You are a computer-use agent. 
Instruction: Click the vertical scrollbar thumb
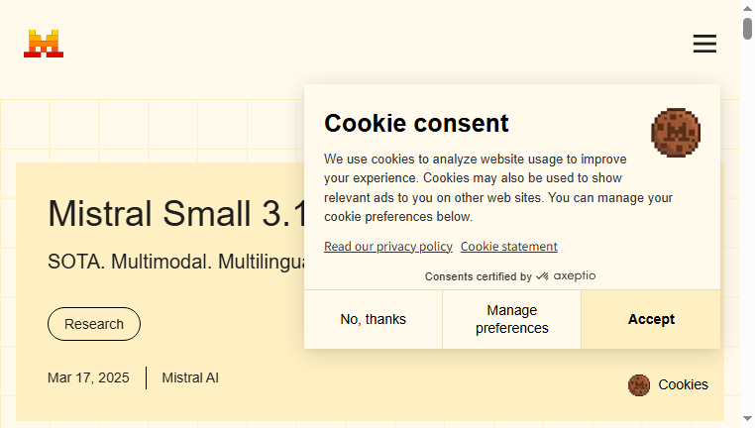click(747, 29)
